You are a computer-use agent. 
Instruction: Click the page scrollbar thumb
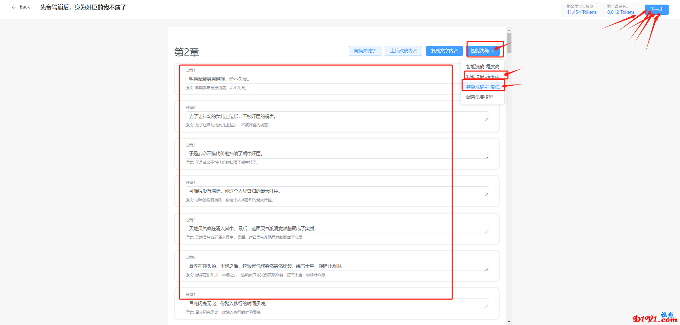509,43
